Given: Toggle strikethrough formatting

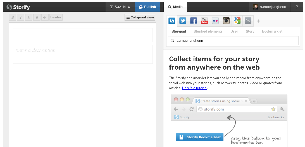Looking at the screenshot, I should click(37, 17).
